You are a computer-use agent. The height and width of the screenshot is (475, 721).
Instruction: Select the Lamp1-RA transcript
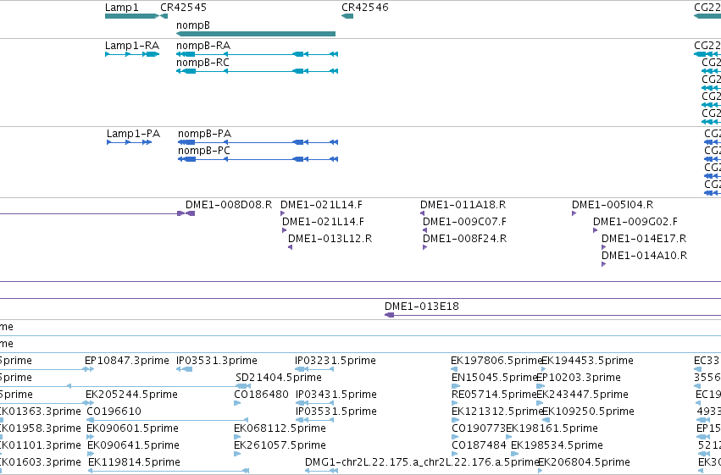tap(132, 54)
